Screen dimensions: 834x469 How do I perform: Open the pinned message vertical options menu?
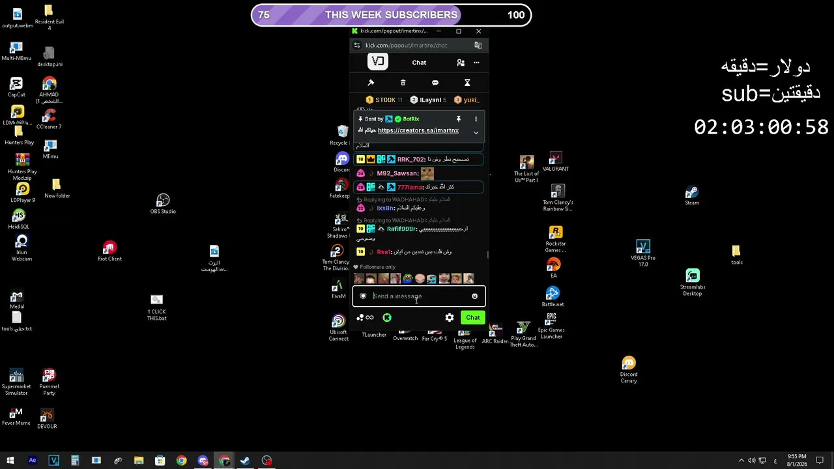476,119
